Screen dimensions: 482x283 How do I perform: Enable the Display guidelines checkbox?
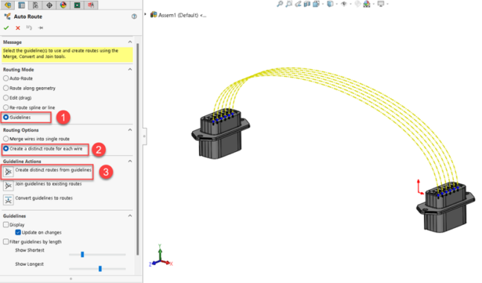click(x=5, y=225)
